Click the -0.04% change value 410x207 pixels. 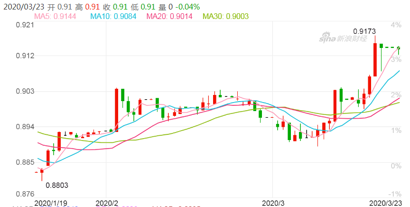(x=187, y=7)
